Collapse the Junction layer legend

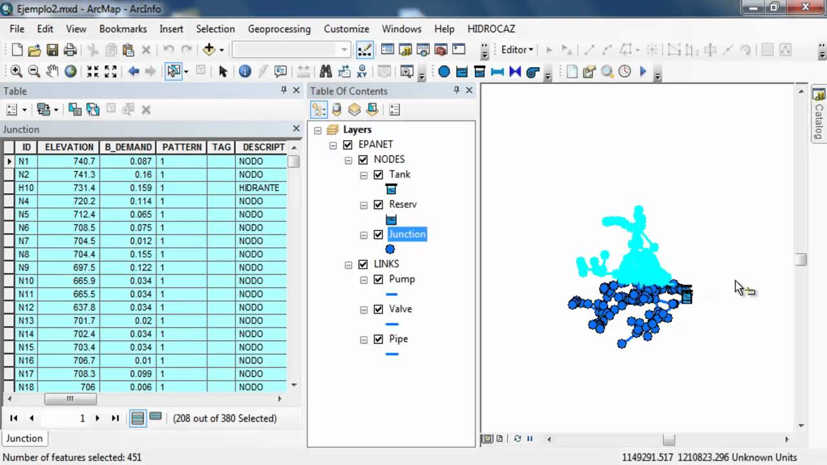(x=364, y=235)
